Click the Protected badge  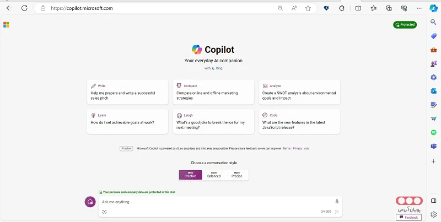click(x=405, y=25)
